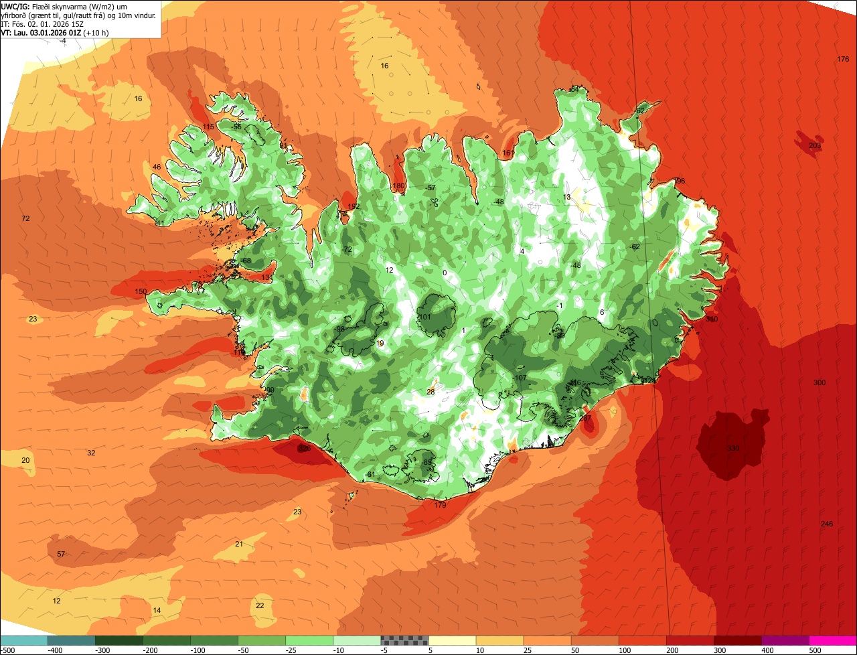Select the dark red 300 to 400 legend swatch
857x655 pixels.
tap(738, 640)
